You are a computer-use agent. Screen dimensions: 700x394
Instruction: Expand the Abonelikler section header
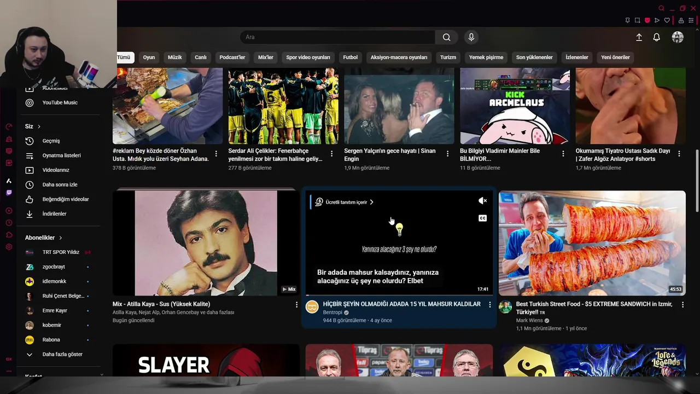click(44, 237)
